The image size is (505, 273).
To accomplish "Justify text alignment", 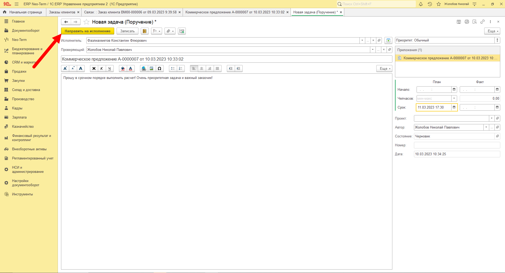I will [217, 68].
